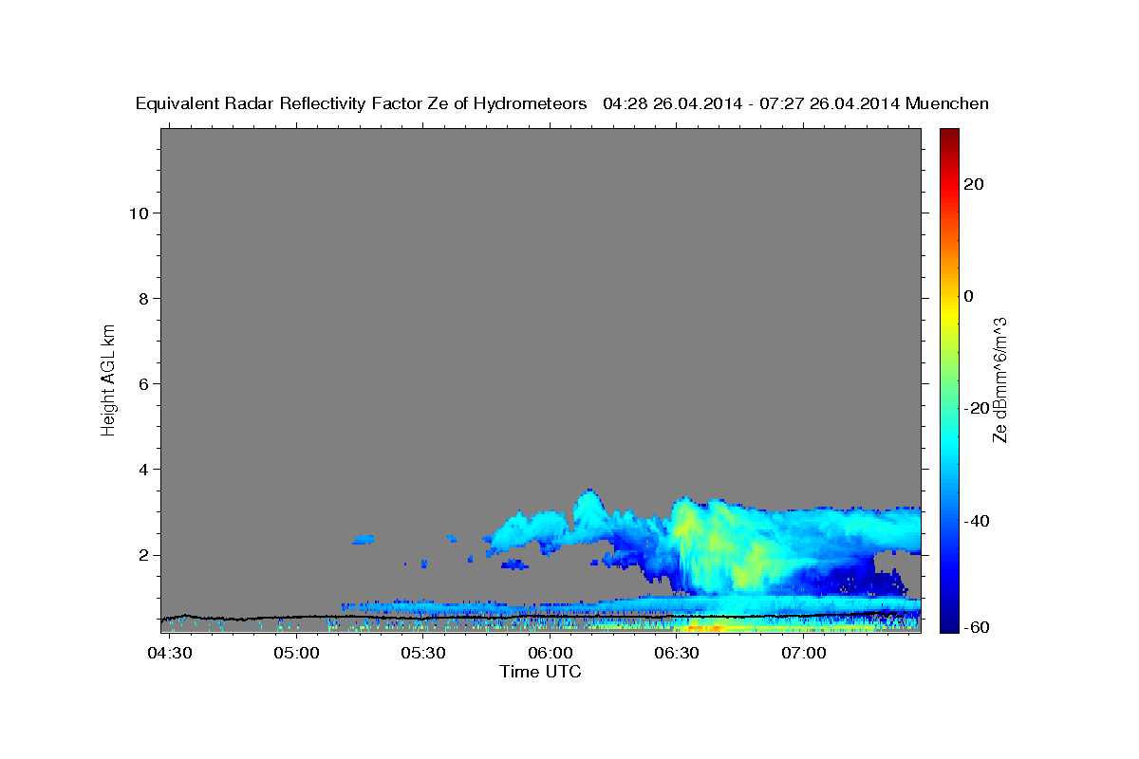The width and height of the screenshot is (1139, 759).
Task: Click the colorbar value '0'
Action: pos(968,296)
